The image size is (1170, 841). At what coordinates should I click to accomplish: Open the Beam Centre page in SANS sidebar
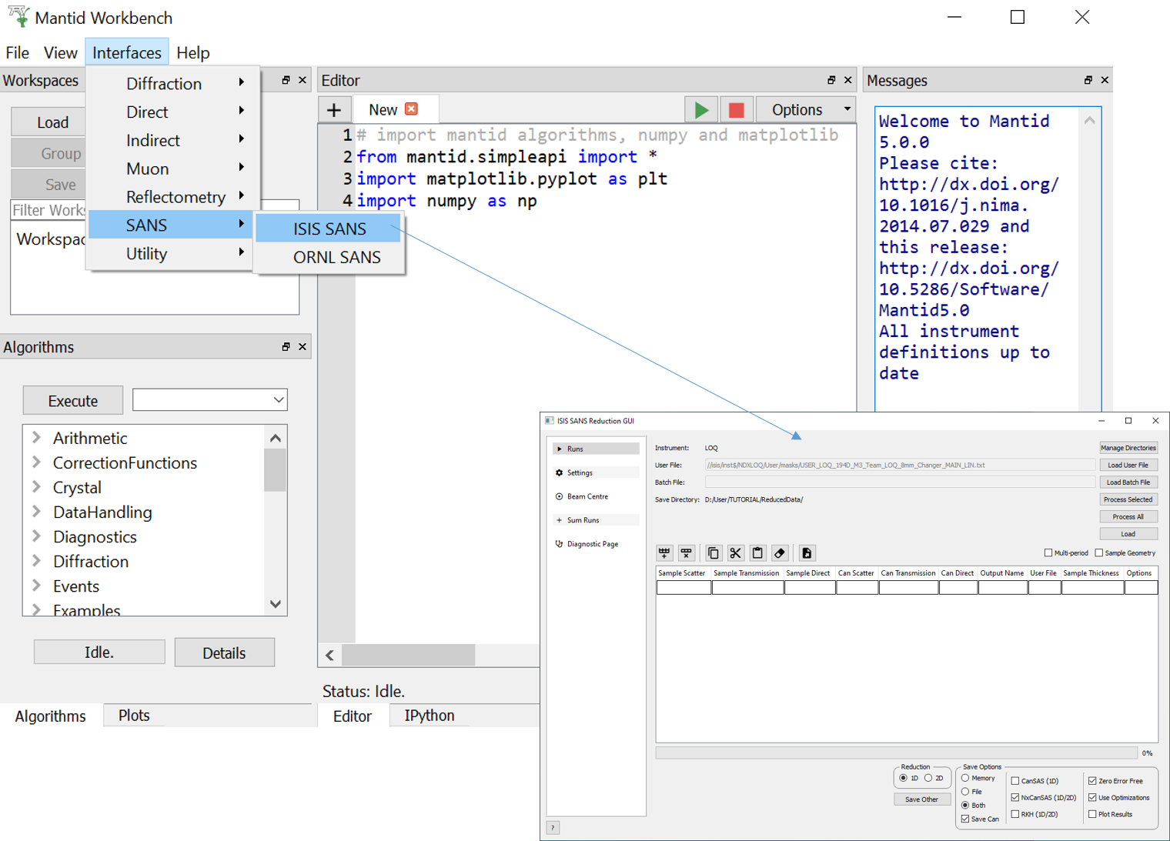point(595,496)
